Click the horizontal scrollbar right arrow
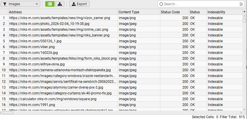This screenshot has height=119, width=247. coord(241,113)
